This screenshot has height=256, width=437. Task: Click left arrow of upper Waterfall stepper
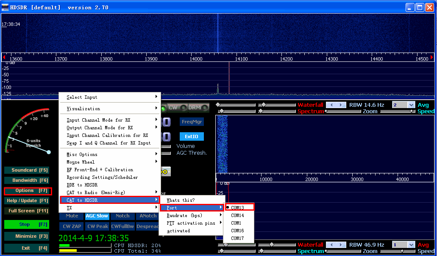tap(331, 105)
